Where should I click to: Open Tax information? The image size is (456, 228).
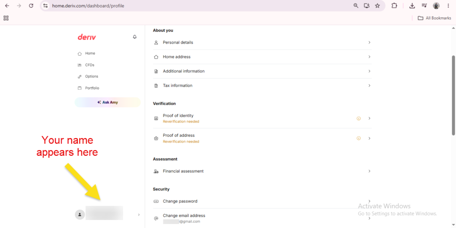(x=262, y=86)
